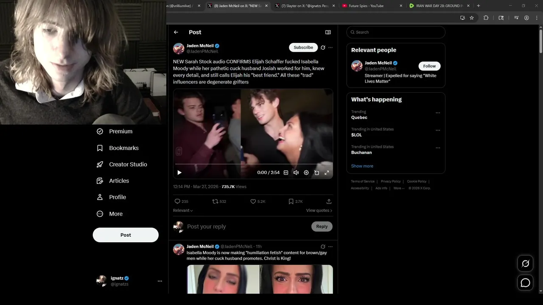Open Ads info footer link
543x305 pixels.
pos(381,188)
